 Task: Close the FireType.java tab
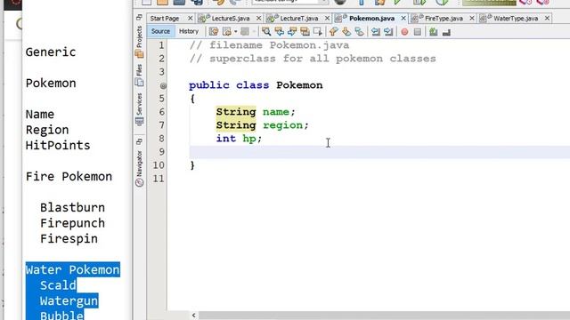[x=472, y=18]
